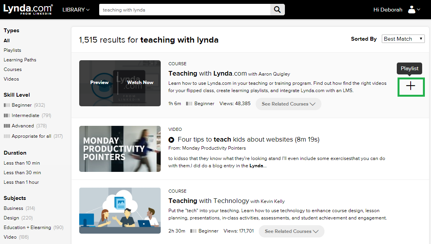Open the Monday Productivity Pointers source link

[214, 148]
